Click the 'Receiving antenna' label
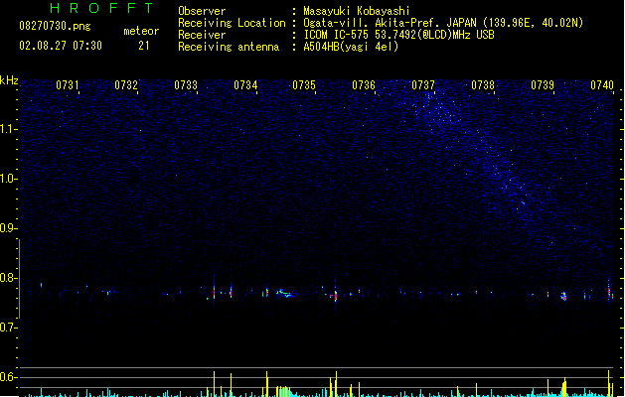This screenshot has height=397, width=625. pos(229,47)
